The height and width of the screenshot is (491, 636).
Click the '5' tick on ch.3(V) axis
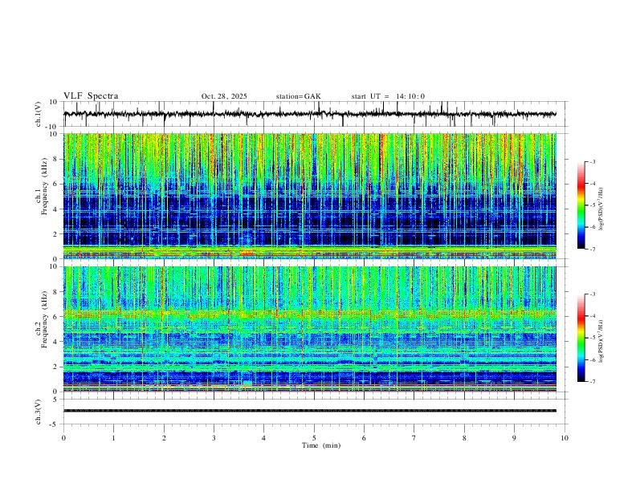56,400
